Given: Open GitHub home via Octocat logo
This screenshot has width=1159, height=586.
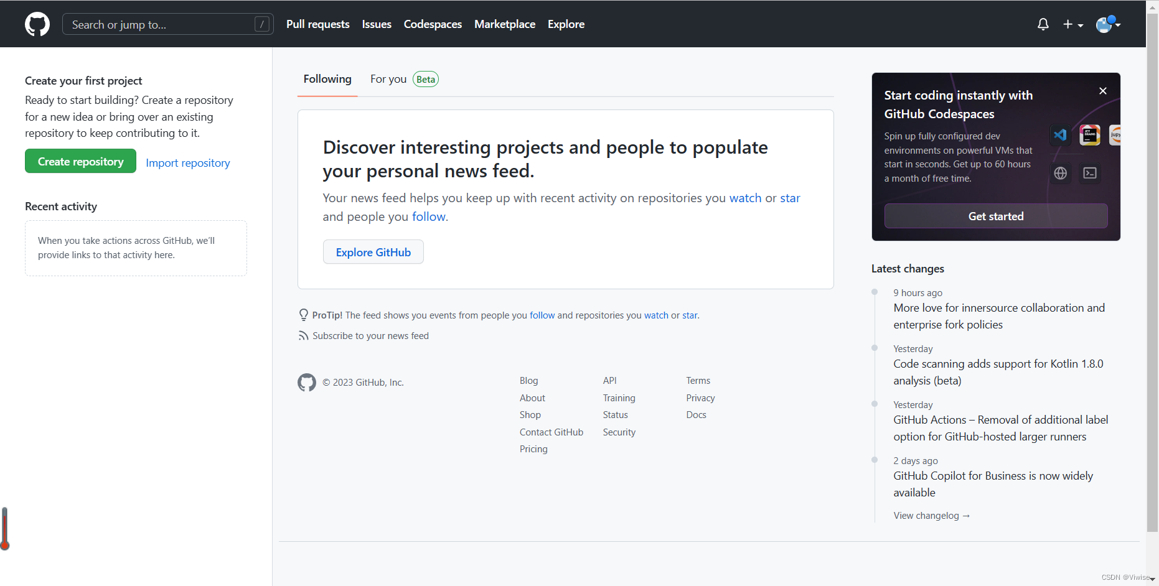Looking at the screenshot, I should [x=37, y=24].
